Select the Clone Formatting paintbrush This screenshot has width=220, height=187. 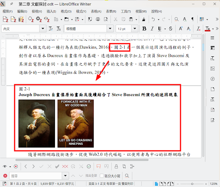click(144, 19)
